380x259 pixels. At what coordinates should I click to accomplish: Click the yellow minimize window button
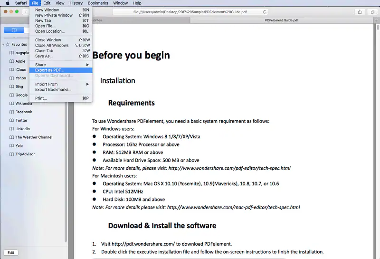click(x=11, y=11)
